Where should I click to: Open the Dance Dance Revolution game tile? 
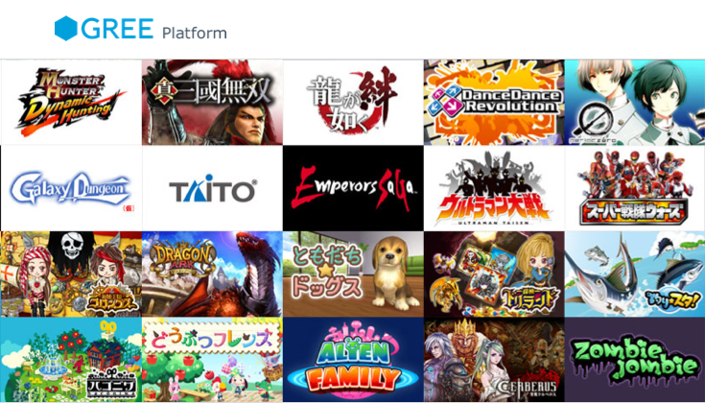coord(494,102)
